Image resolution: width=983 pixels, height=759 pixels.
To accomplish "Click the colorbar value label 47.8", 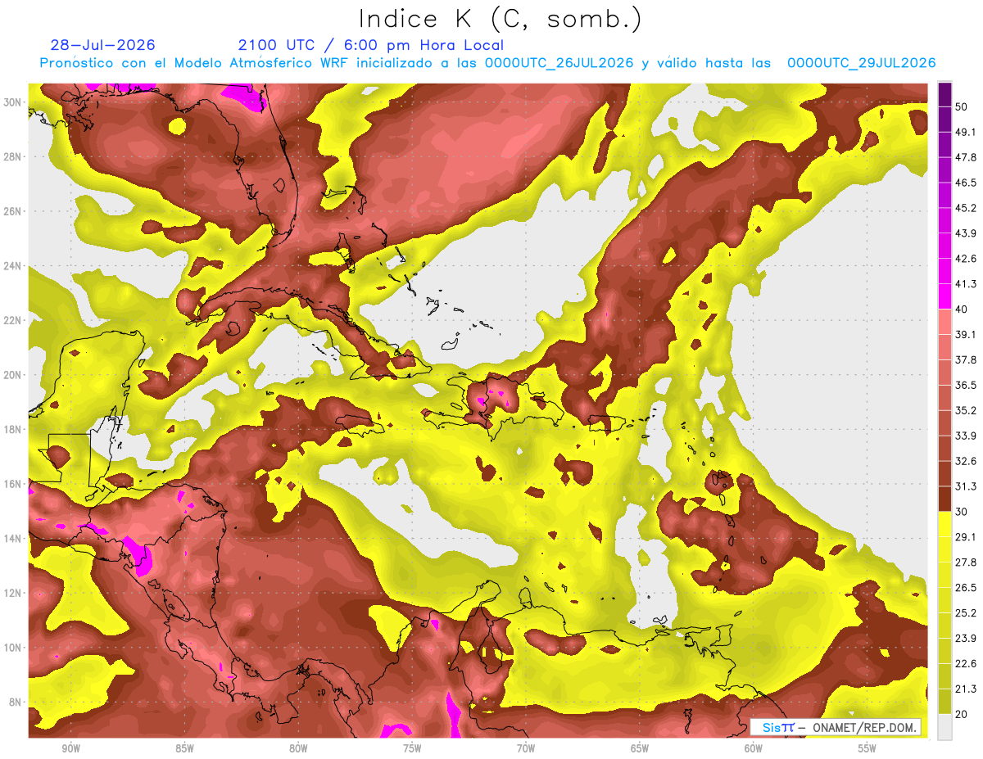I will (966, 156).
